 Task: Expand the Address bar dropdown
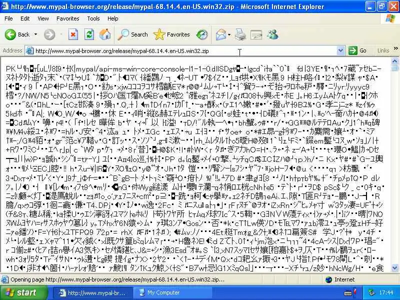[x=340, y=51]
